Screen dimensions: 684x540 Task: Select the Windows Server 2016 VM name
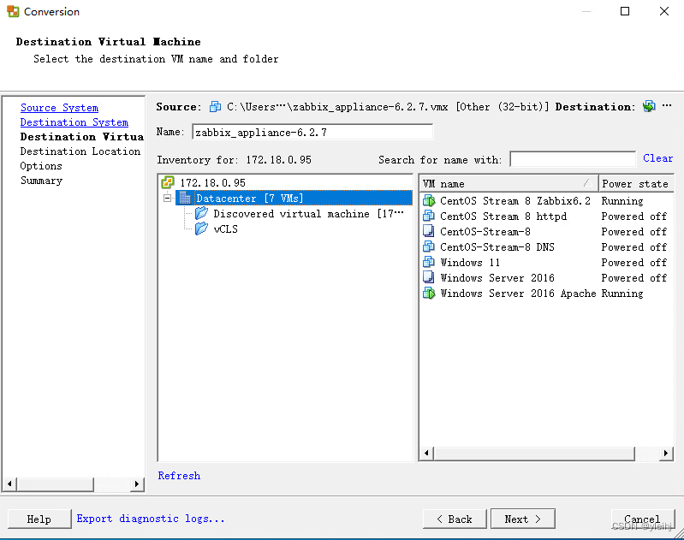[x=497, y=278]
